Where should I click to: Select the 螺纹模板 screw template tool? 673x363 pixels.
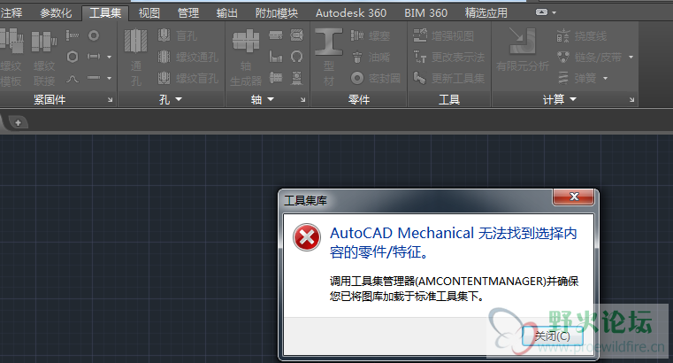pos(11,58)
